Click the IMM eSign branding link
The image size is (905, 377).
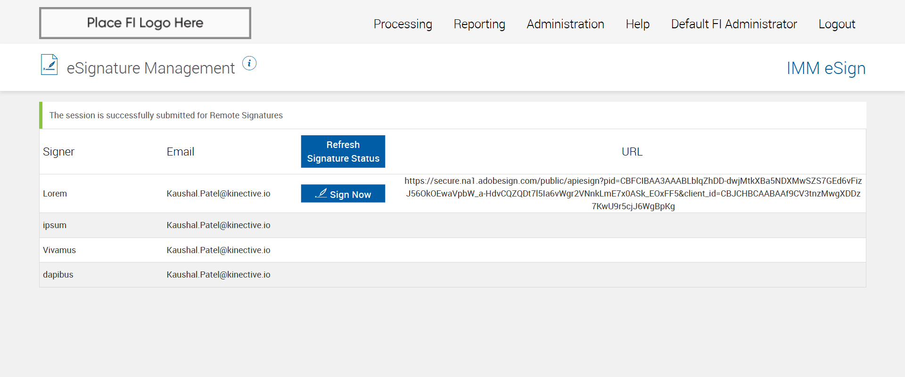pos(826,68)
